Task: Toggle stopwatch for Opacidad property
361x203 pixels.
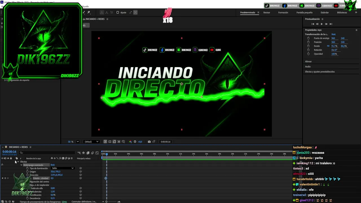Action: (308, 54)
